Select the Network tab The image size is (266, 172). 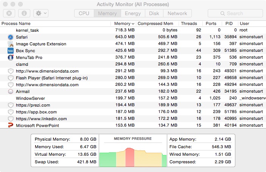click(x=177, y=13)
